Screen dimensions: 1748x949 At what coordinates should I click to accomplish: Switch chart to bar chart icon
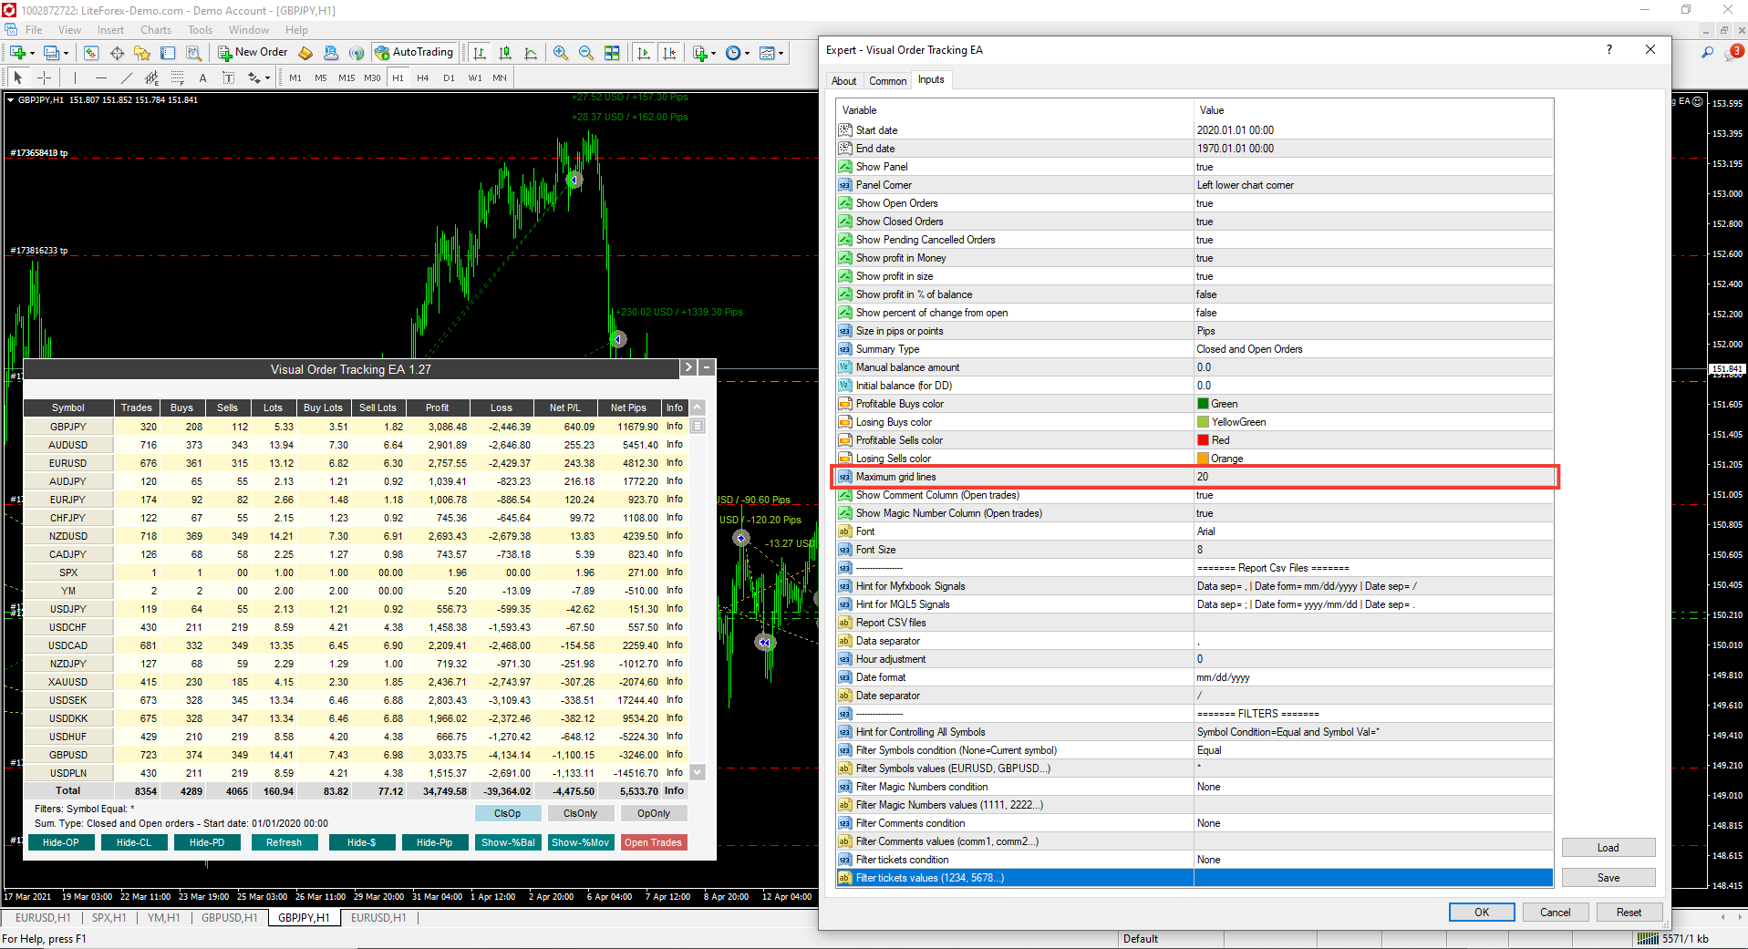(480, 53)
